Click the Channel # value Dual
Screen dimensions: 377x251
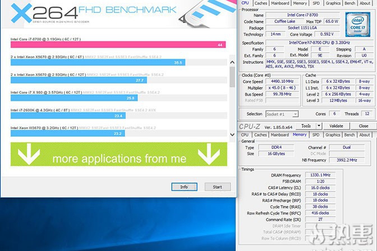347,147
